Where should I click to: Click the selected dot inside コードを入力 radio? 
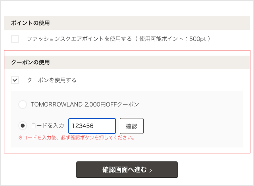[x=23, y=126]
